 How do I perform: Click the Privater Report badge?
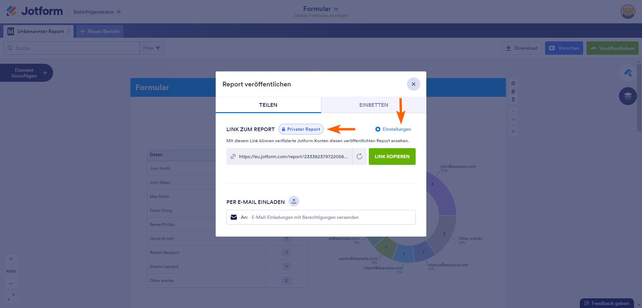tap(301, 129)
